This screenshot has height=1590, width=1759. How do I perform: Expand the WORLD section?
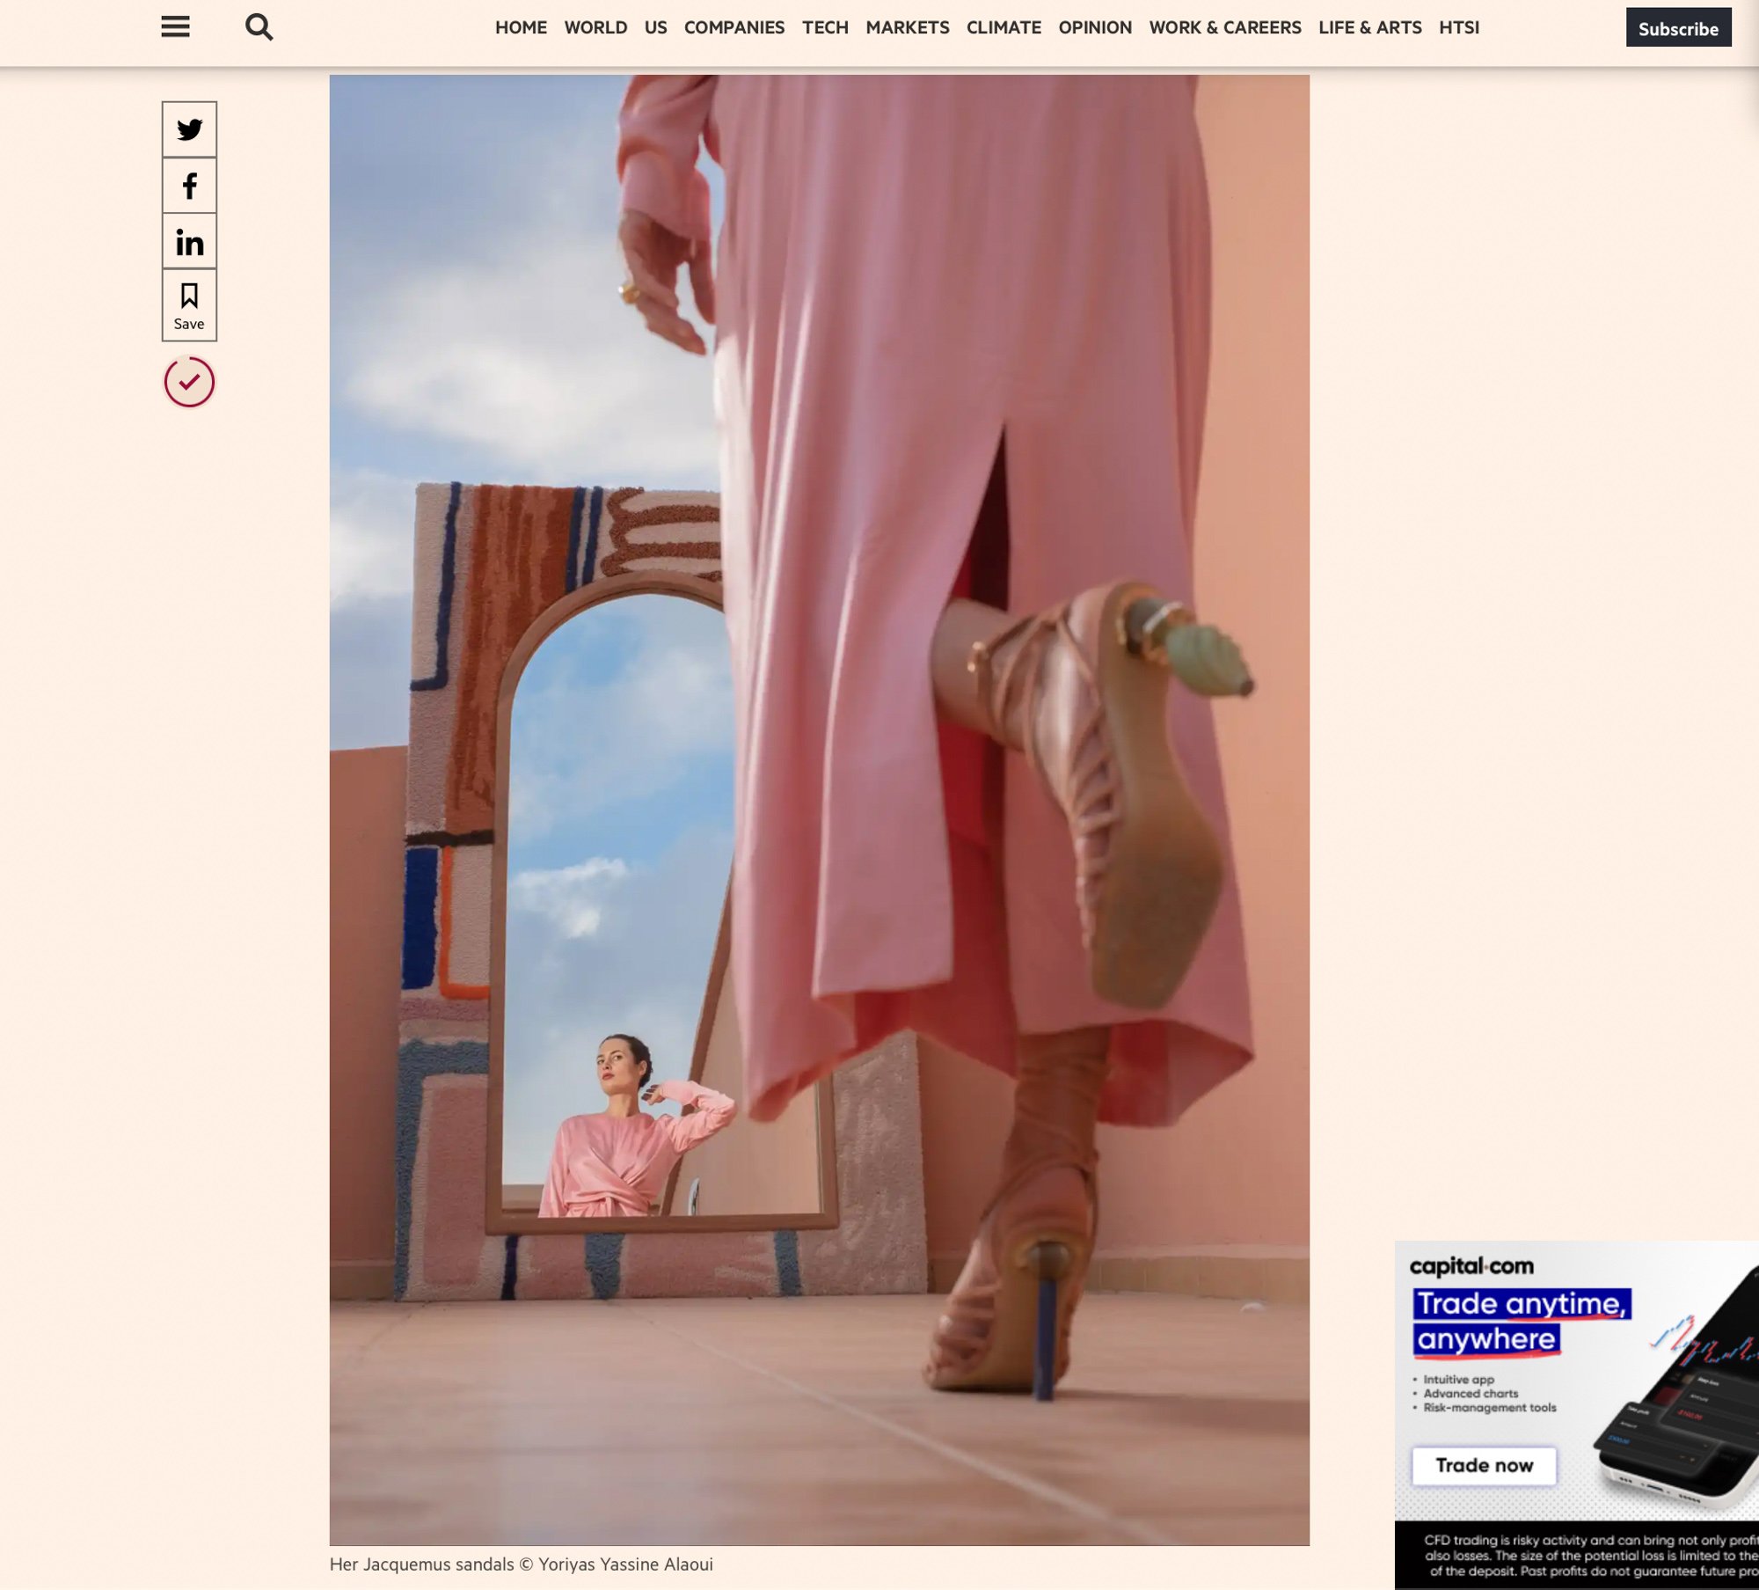(595, 27)
